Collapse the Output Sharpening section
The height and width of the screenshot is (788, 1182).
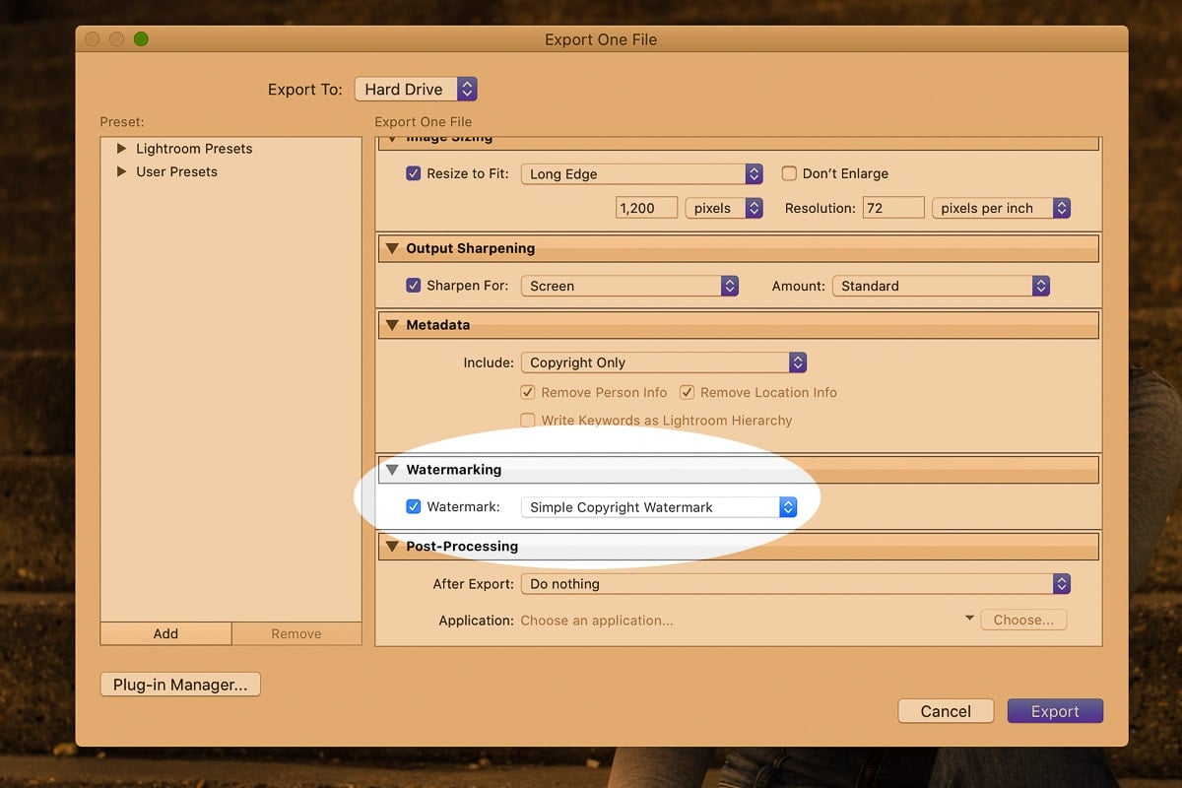pyautogui.click(x=393, y=248)
